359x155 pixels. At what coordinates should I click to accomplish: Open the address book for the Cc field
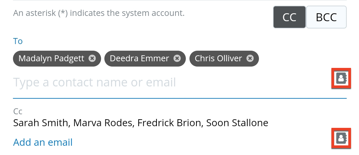click(341, 138)
